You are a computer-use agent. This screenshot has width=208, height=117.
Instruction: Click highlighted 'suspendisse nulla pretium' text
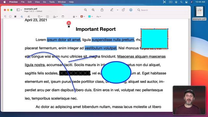[x=113, y=40]
